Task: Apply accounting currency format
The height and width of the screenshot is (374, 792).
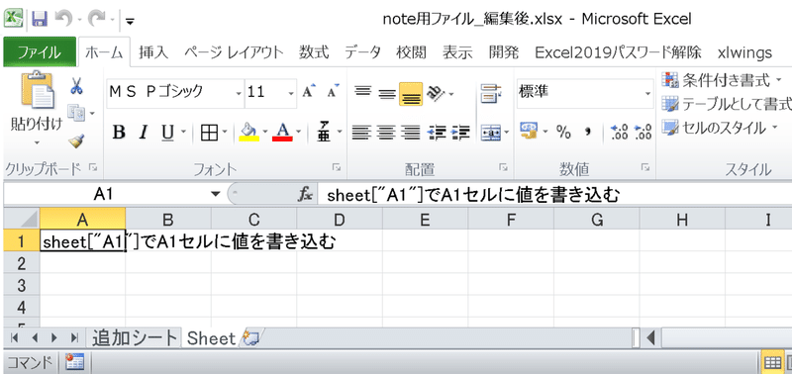Action: coord(529,133)
